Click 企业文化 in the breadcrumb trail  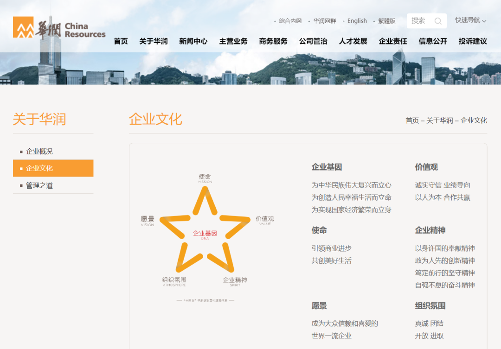[x=474, y=121]
